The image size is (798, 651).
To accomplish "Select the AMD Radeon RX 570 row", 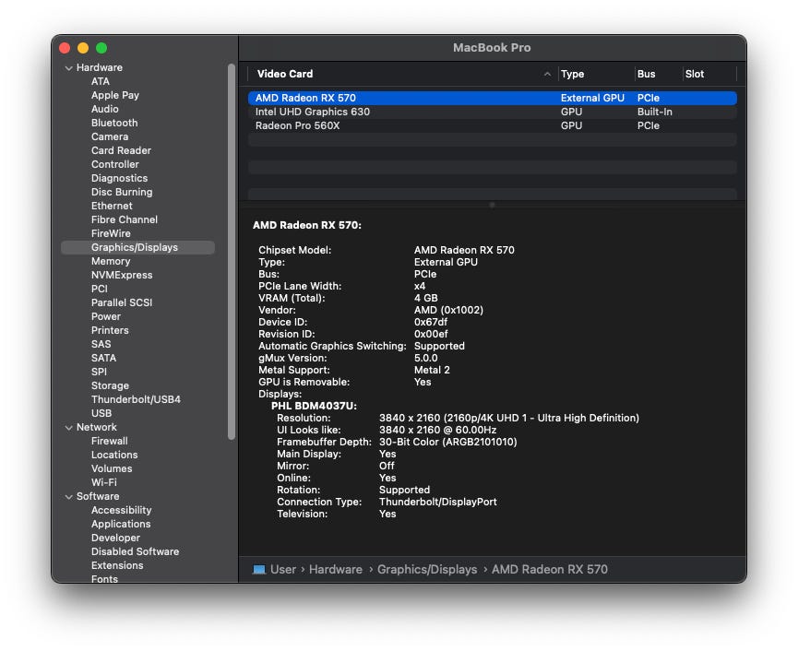I will pos(305,98).
